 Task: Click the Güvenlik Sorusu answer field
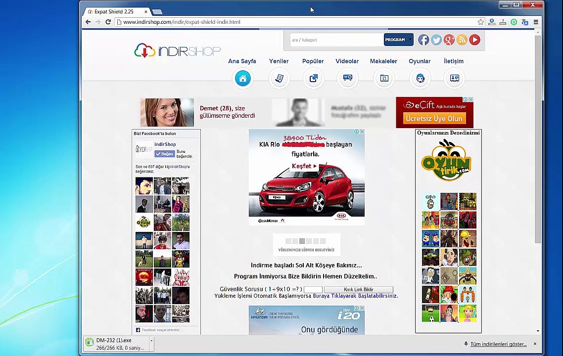click(x=313, y=289)
